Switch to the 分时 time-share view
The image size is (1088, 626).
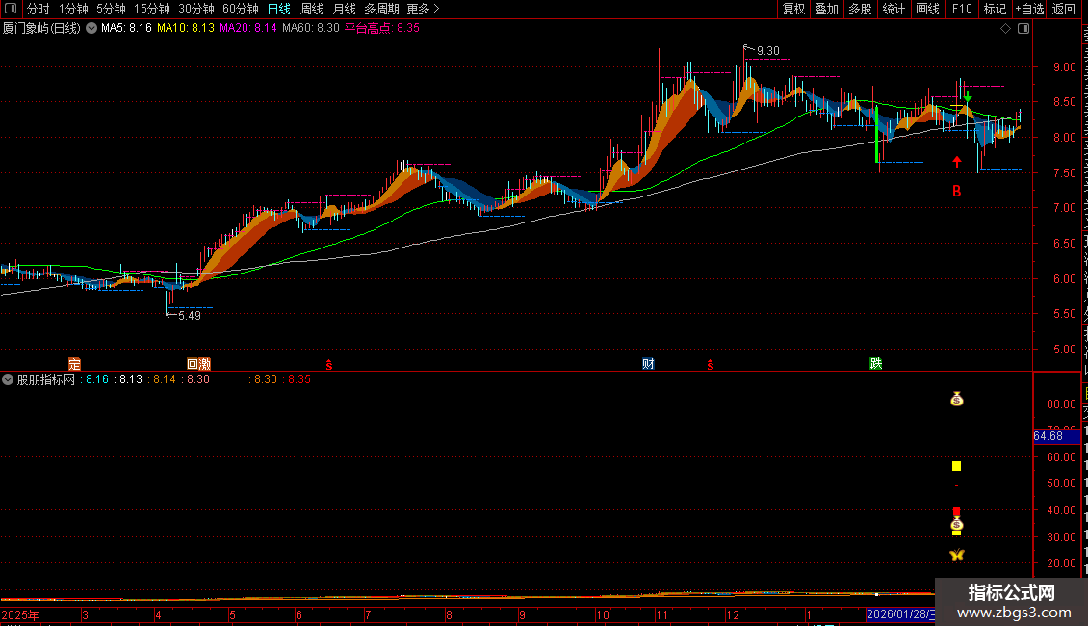tap(39, 9)
